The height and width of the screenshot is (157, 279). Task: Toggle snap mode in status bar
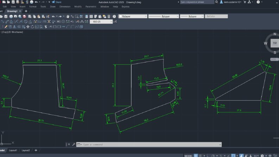coord(200,156)
